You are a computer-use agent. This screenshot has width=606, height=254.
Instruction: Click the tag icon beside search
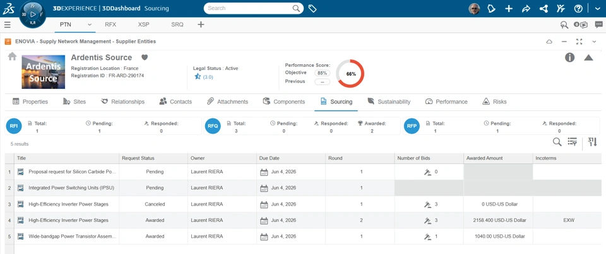coord(312,8)
